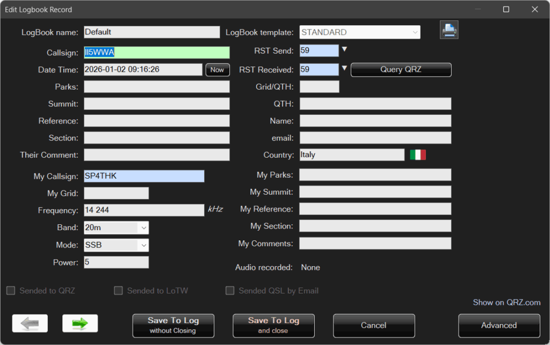Open RST Received arrow picker

point(345,69)
